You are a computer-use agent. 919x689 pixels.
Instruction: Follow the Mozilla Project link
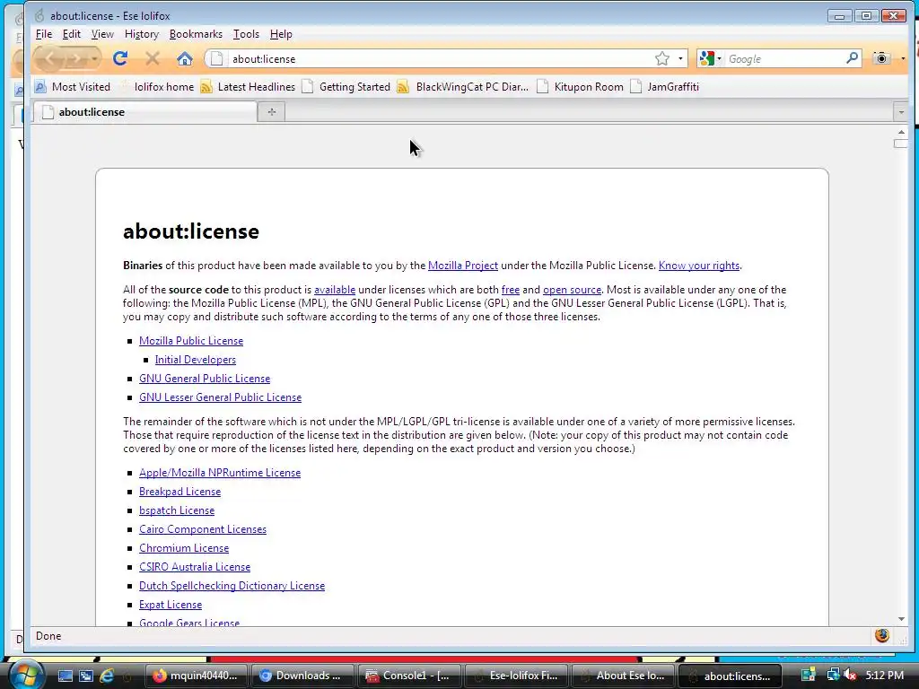tap(463, 266)
